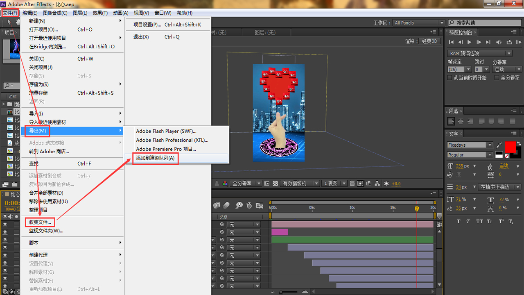Align paragraph text right
This screenshot has width=524, height=295.
[470, 121]
